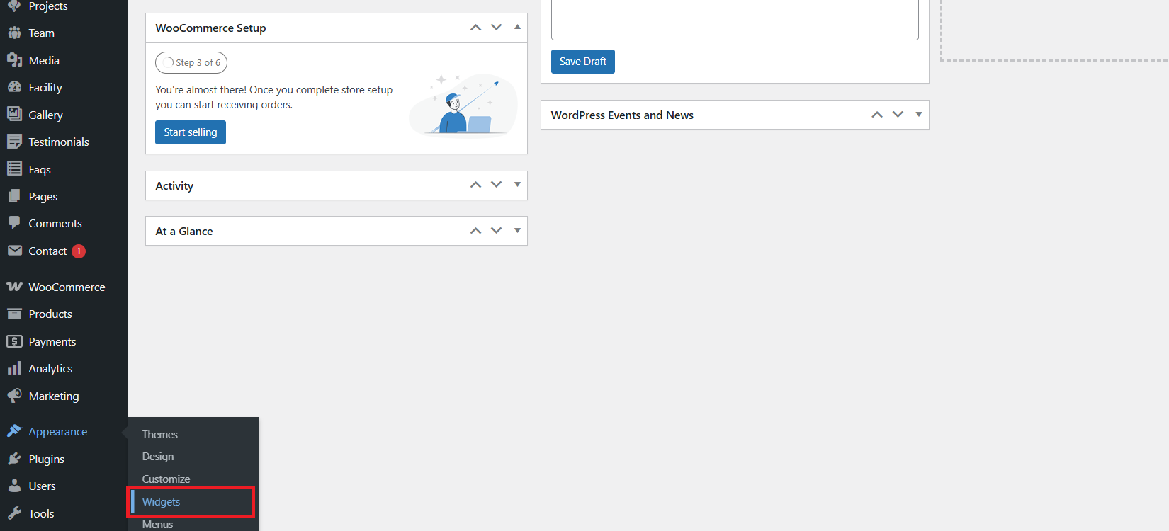
Task: Go to the Products page
Action: [x=50, y=314]
